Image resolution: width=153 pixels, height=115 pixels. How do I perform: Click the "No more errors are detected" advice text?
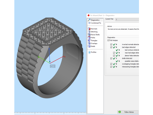coord(123,29)
